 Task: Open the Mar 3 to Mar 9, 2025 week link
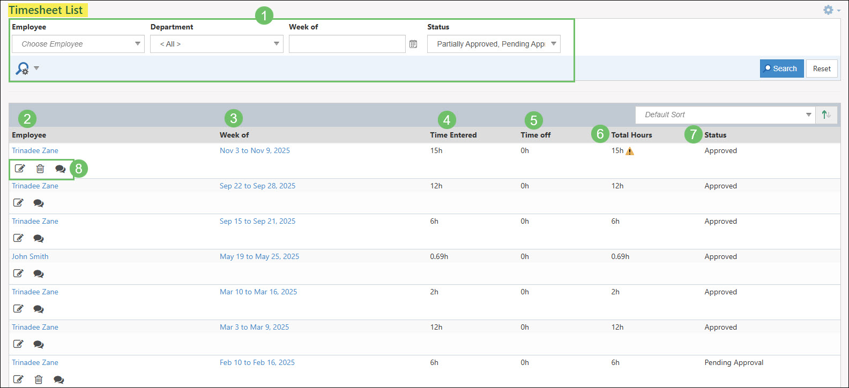pyautogui.click(x=254, y=327)
